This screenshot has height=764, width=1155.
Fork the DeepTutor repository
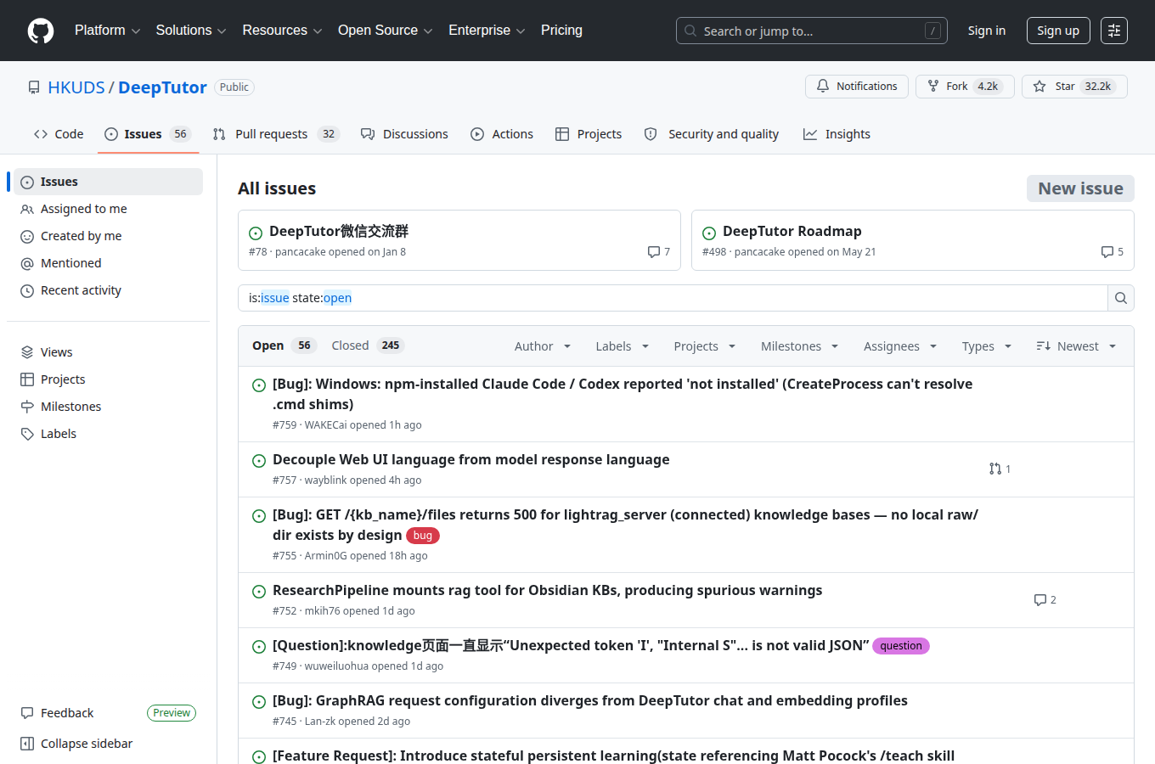tap(965, 87)
